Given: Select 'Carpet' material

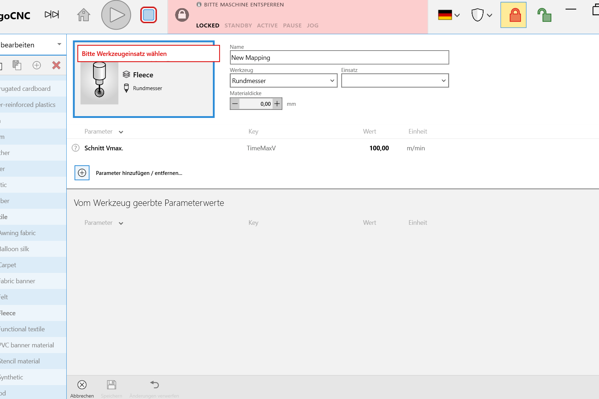Looking at the screenshot, I should point(33,265).
